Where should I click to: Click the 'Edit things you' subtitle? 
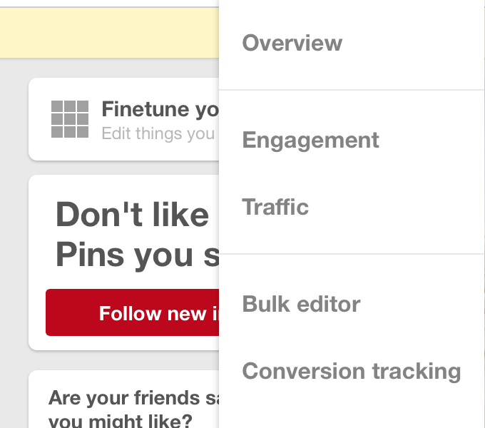coord(158,134)
